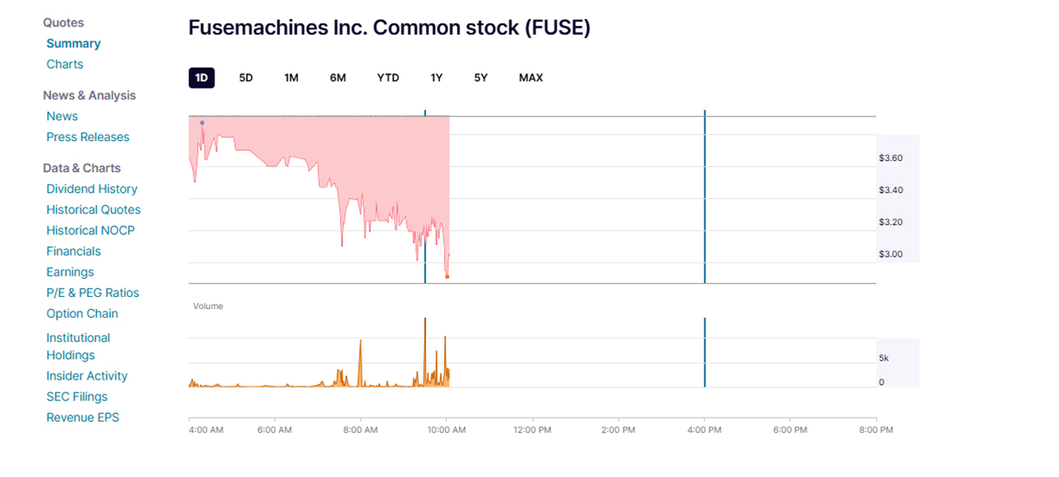Click the blue high-point marker on chart
Screen dimensions: 1059x477
tap(202, 122)
